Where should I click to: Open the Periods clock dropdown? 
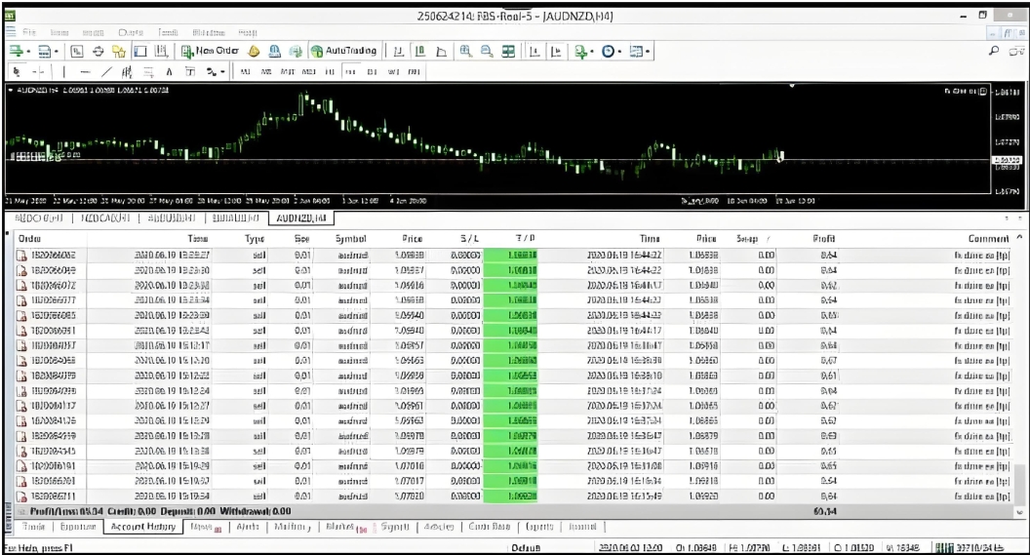point(612,51)
